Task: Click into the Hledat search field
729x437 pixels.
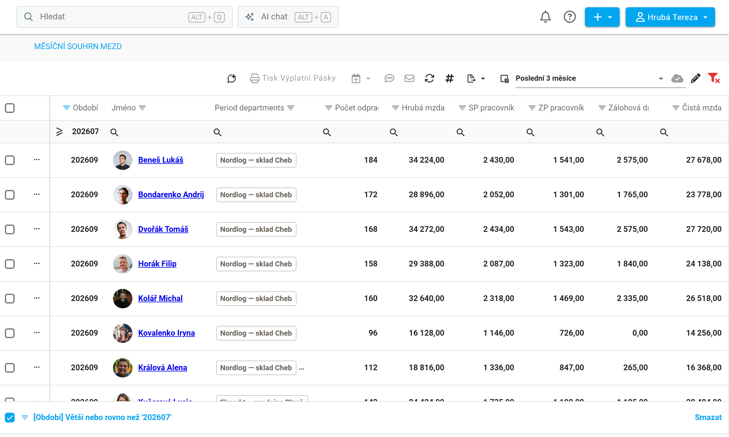Action: [x=125, y=17]
